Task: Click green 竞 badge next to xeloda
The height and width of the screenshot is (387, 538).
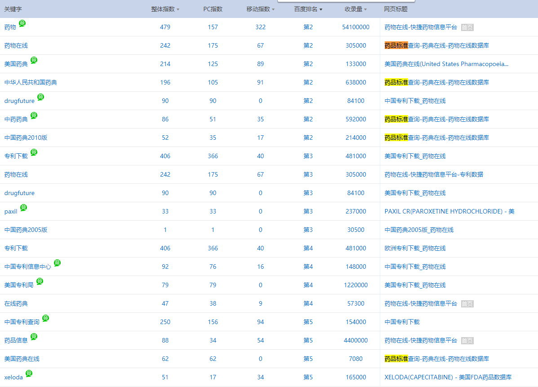Action: click(29, 373)
